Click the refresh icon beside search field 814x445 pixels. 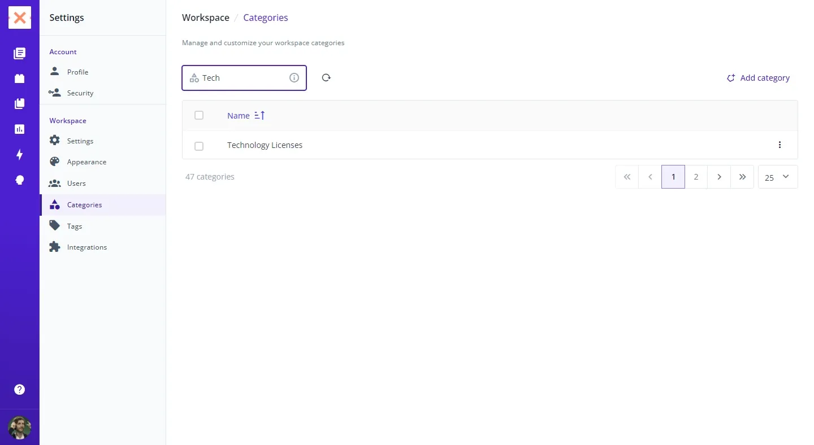[x=326, y=78]
